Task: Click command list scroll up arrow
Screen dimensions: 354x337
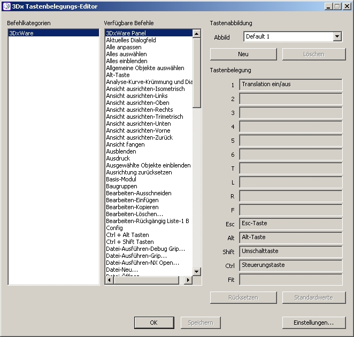Action: tap(197, 34)
